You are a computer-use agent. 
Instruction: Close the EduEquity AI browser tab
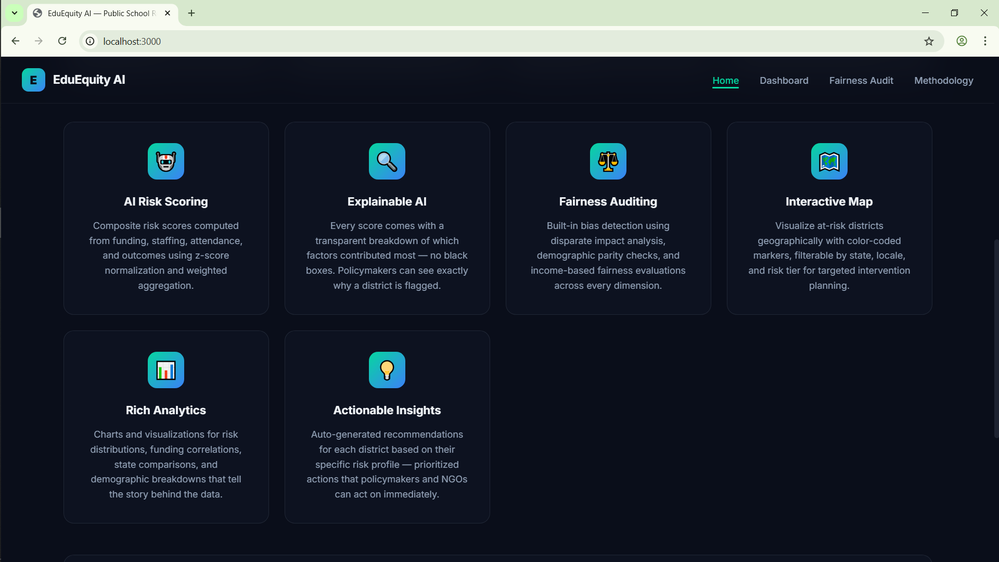click(168, 13)
